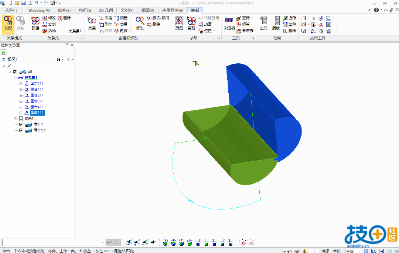Open the command line dropdown arrow

pos(103,243)
